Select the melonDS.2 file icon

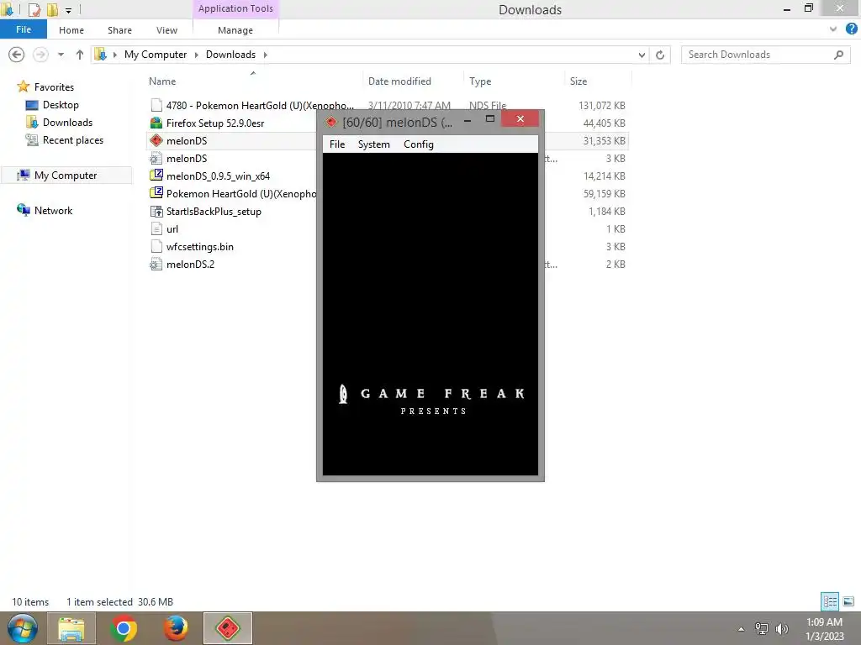[156, 265]
